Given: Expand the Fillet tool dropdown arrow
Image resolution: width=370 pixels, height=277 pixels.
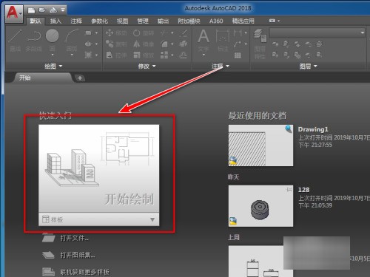Looking at the screenshot, I should point(172,44).
